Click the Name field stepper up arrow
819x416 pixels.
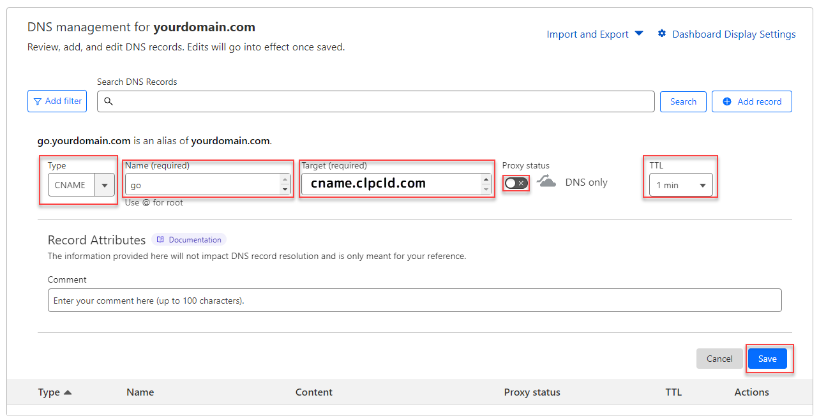click(x=285, y=179)
